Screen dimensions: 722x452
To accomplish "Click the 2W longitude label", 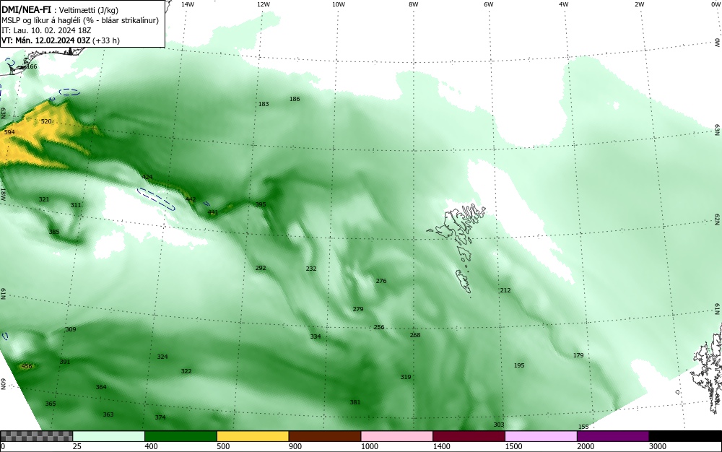I will click(x=639, y=4).
